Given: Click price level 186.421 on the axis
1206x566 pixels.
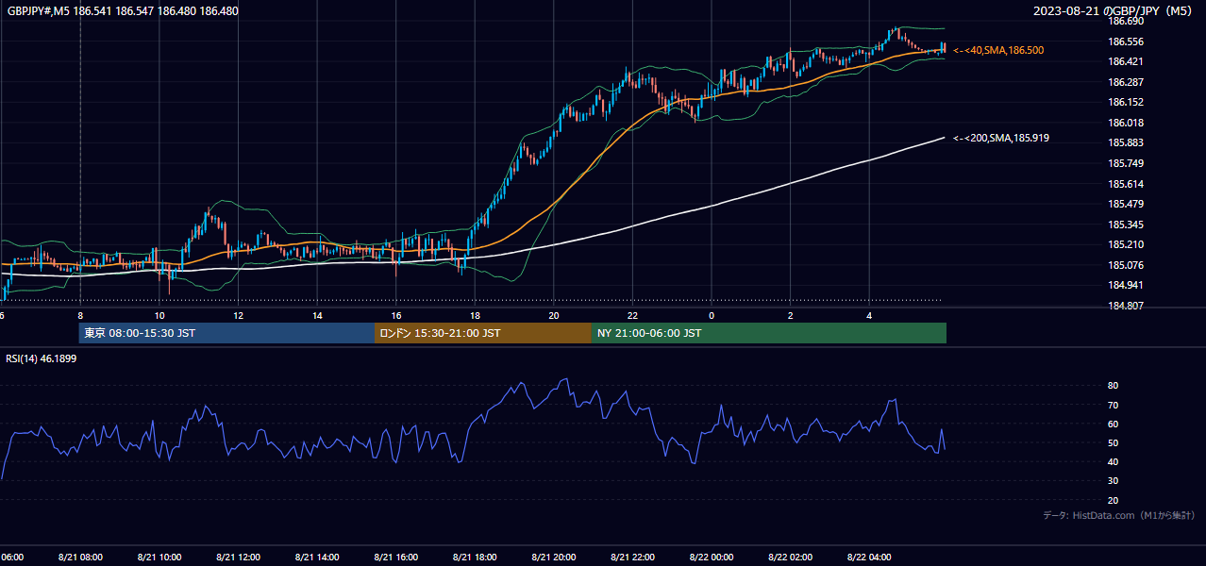Looking at the screenshot, I should click(x=1126, y=61).
